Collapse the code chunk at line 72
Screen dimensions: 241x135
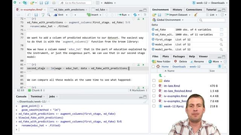tap(25, 19)
